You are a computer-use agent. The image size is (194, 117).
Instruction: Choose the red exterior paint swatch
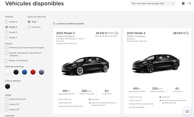pos(33,72)
